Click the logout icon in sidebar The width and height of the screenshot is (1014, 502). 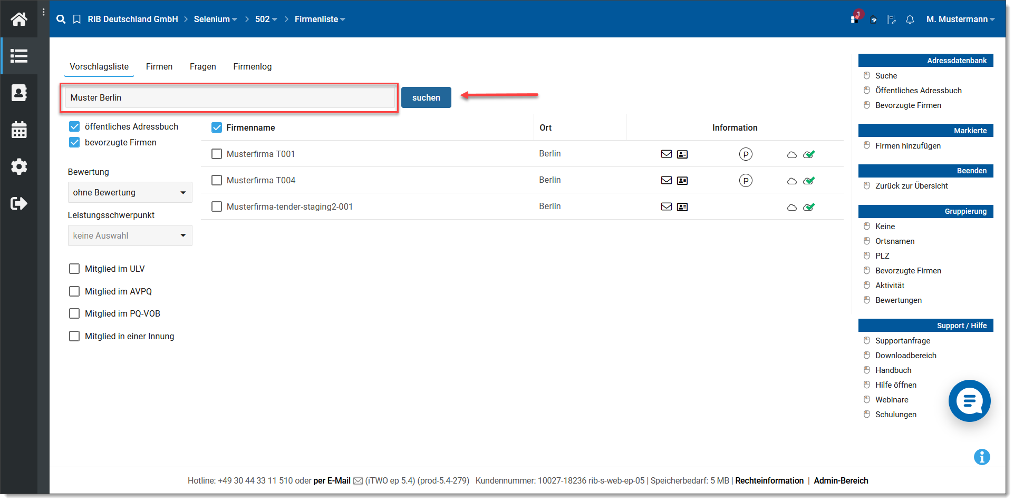click(x=19, y=204)
